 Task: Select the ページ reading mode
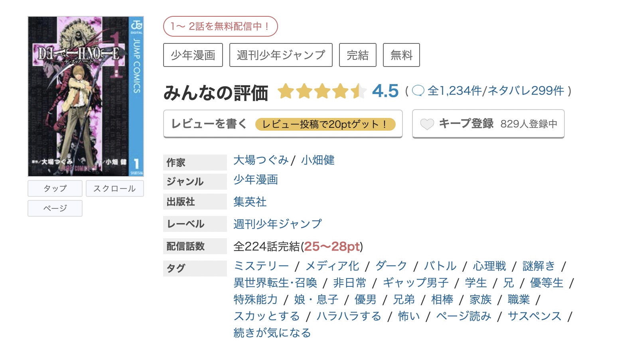click(55, 208)
